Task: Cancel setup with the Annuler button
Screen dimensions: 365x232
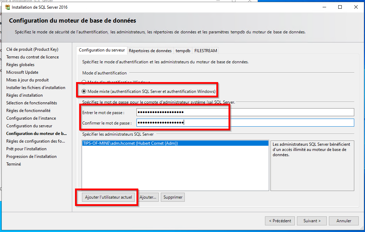Action: tap(343, 221)
